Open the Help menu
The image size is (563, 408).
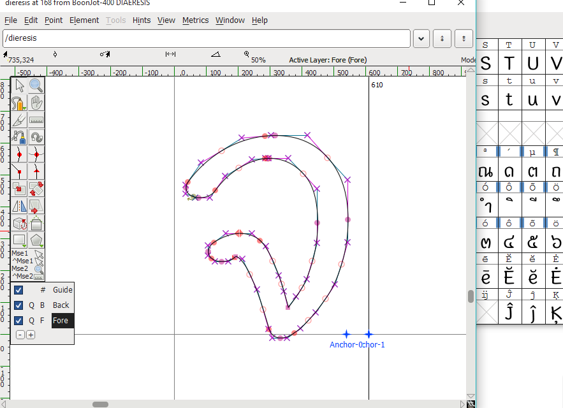coord(260,20)
